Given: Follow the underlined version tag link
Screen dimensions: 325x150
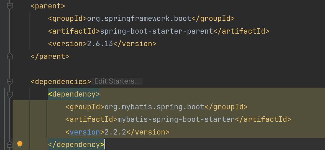Looking at the screenshot, I should click(x=84, y=132).
